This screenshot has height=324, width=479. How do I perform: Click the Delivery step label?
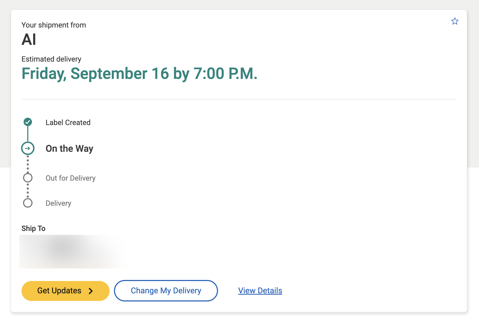[58, 203]
